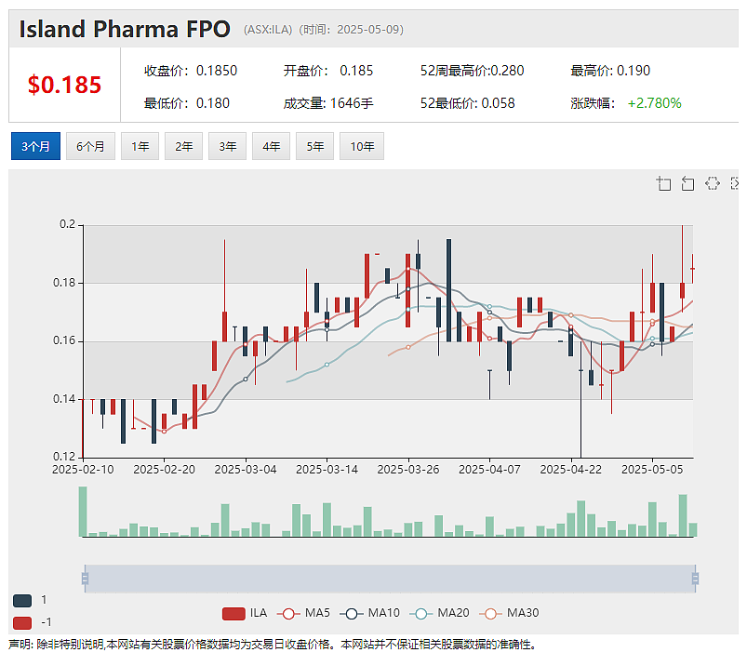Toggle the MA20 line legend

pyautogui.click(x=439, y=613)
